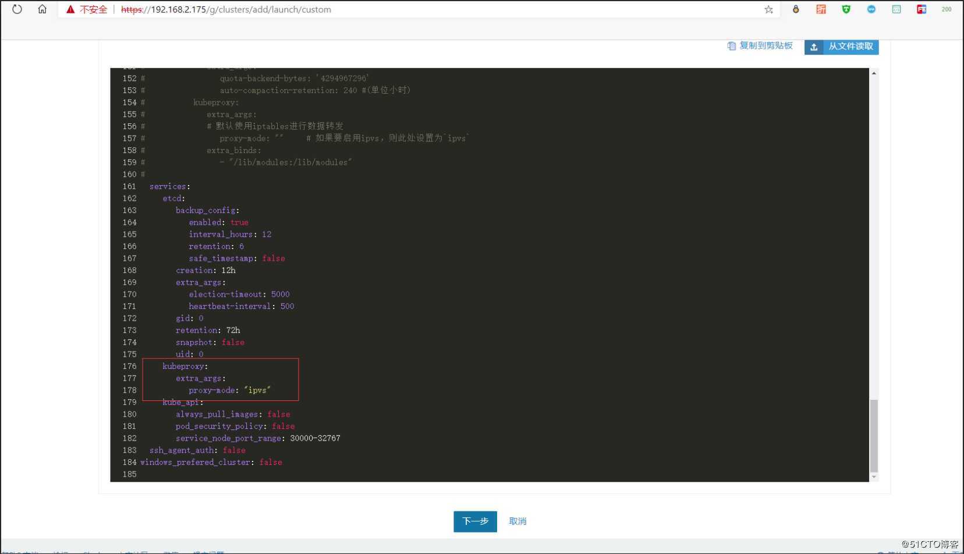The image size is (964, 554).
Task: Click commented '/lib/modules:/lib/modules' line
Action: point(286,162)
